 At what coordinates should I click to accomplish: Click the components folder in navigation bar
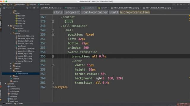(19, 5)
